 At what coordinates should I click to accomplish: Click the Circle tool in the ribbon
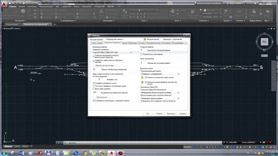[x=23, y=11]
